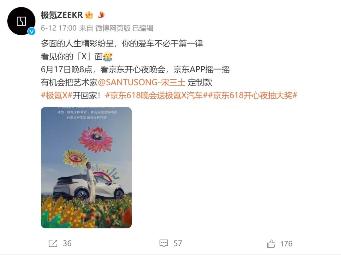Open the ZEEKR black profile avatar

(x=21, y=21)
